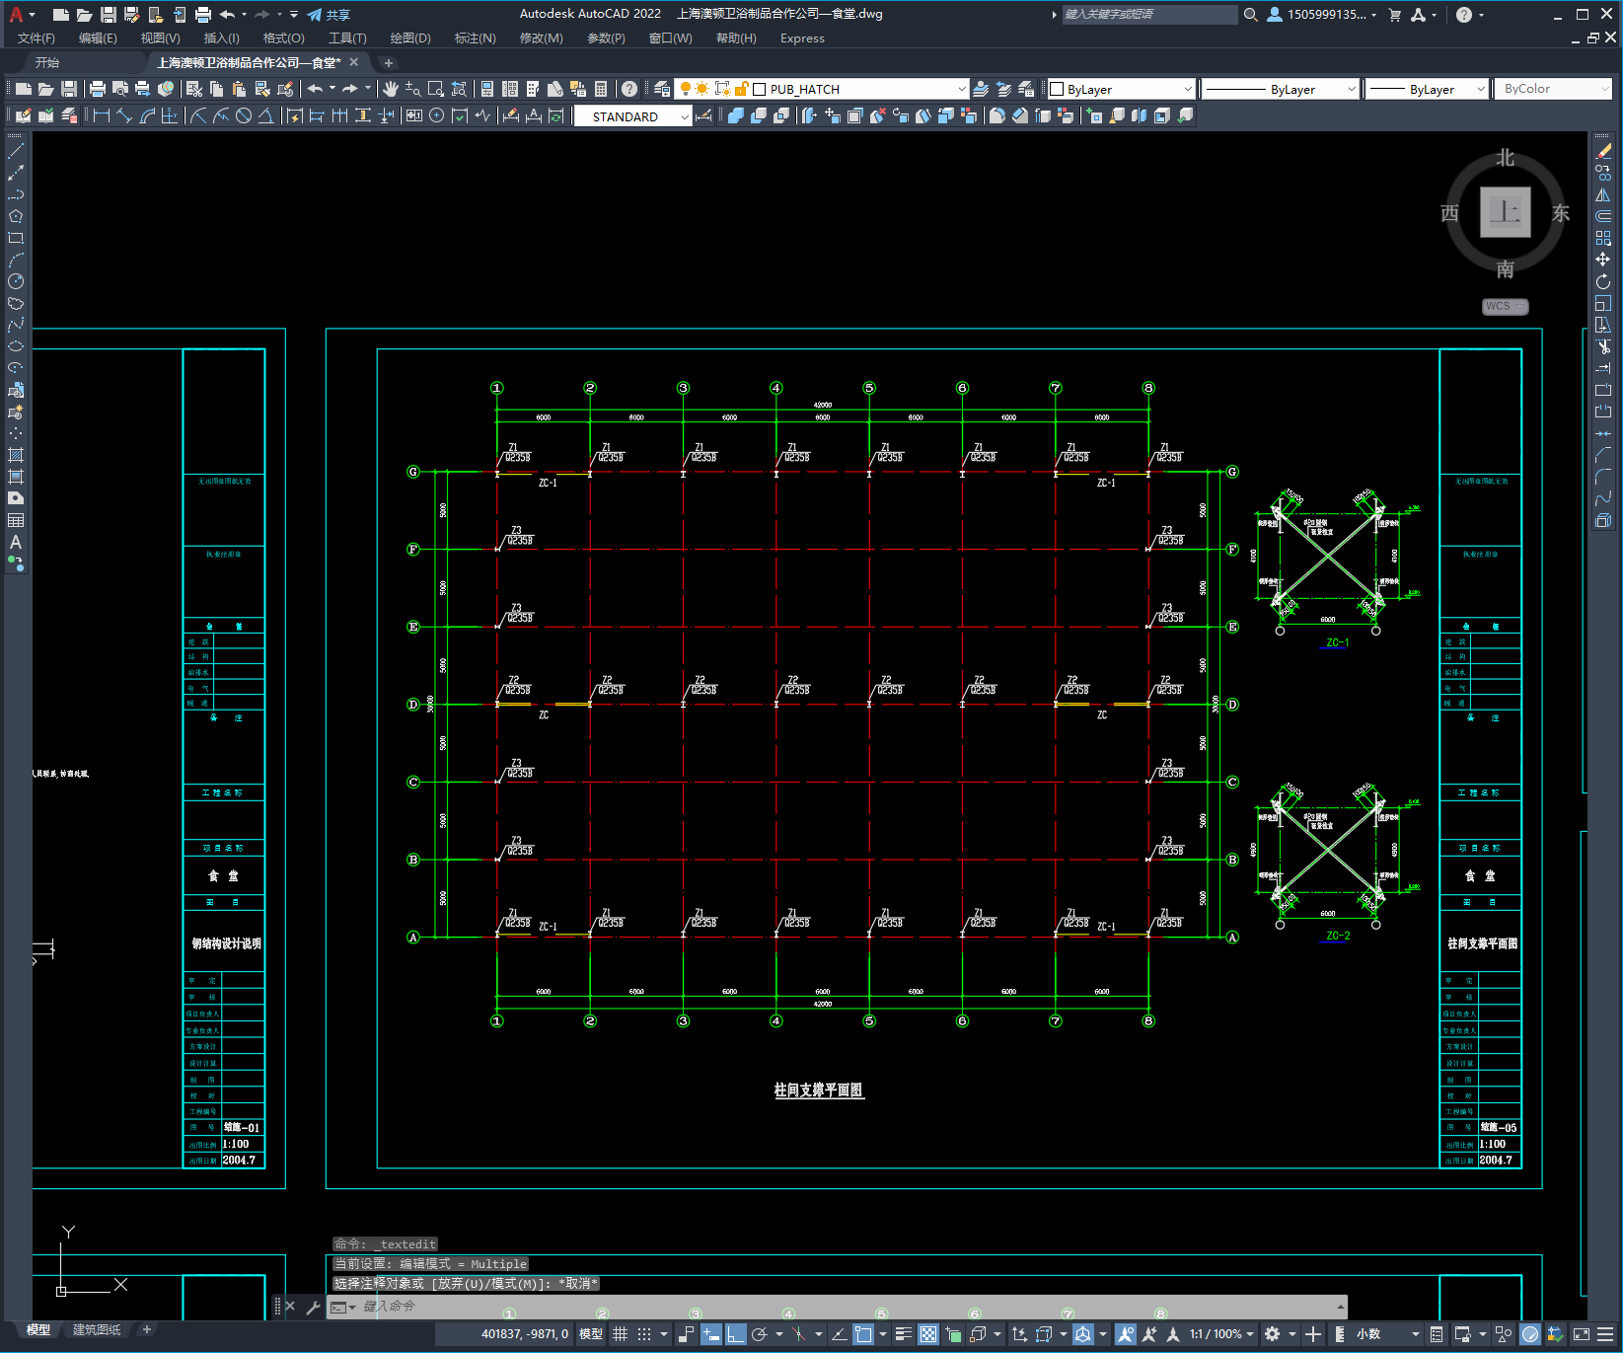
Task: Click the Customization menu icon in status bar
Action: pos(1604,1334)
